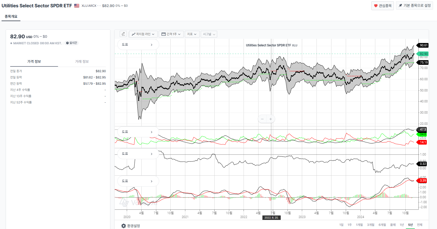This screenshot has width=437, height=229.
Task: Expand the 도표 panel on the price chart
Action: pos(138,45)
